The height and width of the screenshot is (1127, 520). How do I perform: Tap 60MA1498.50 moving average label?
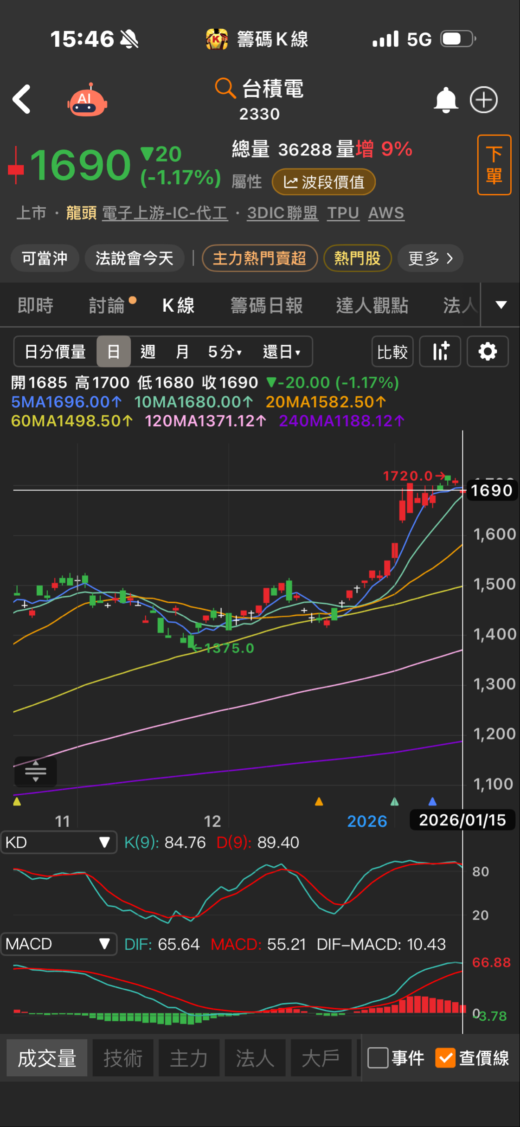click(x=72, y=421)
